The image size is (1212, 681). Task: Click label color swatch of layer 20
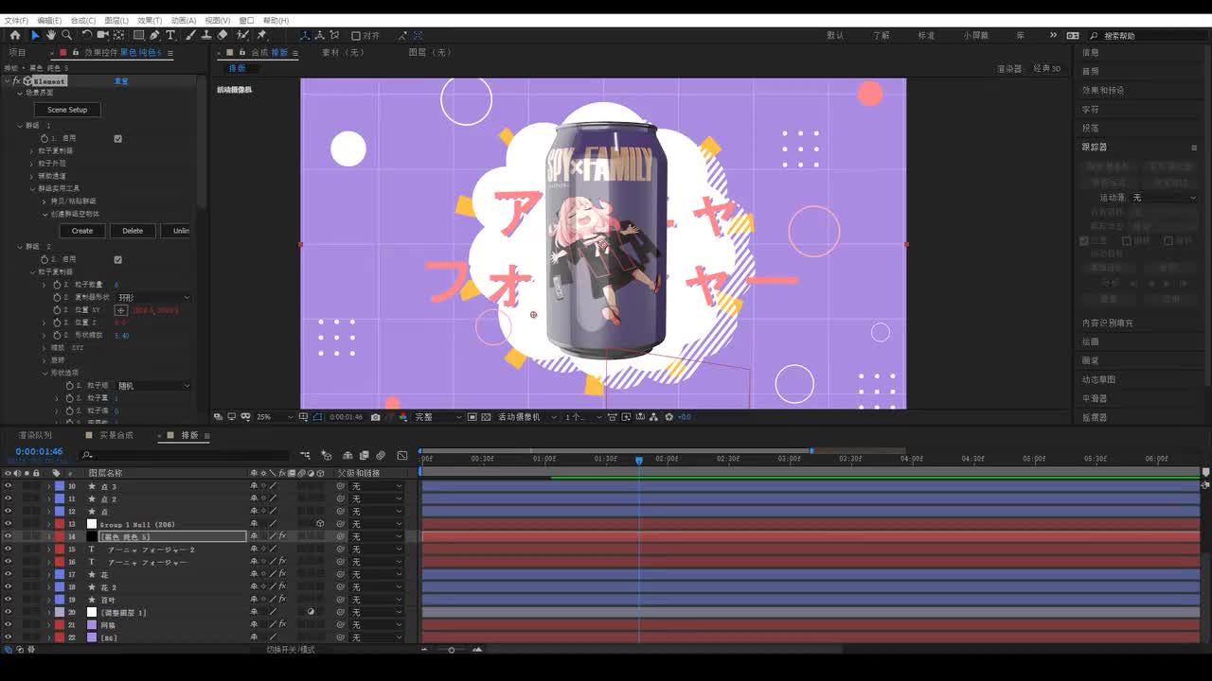60,613
